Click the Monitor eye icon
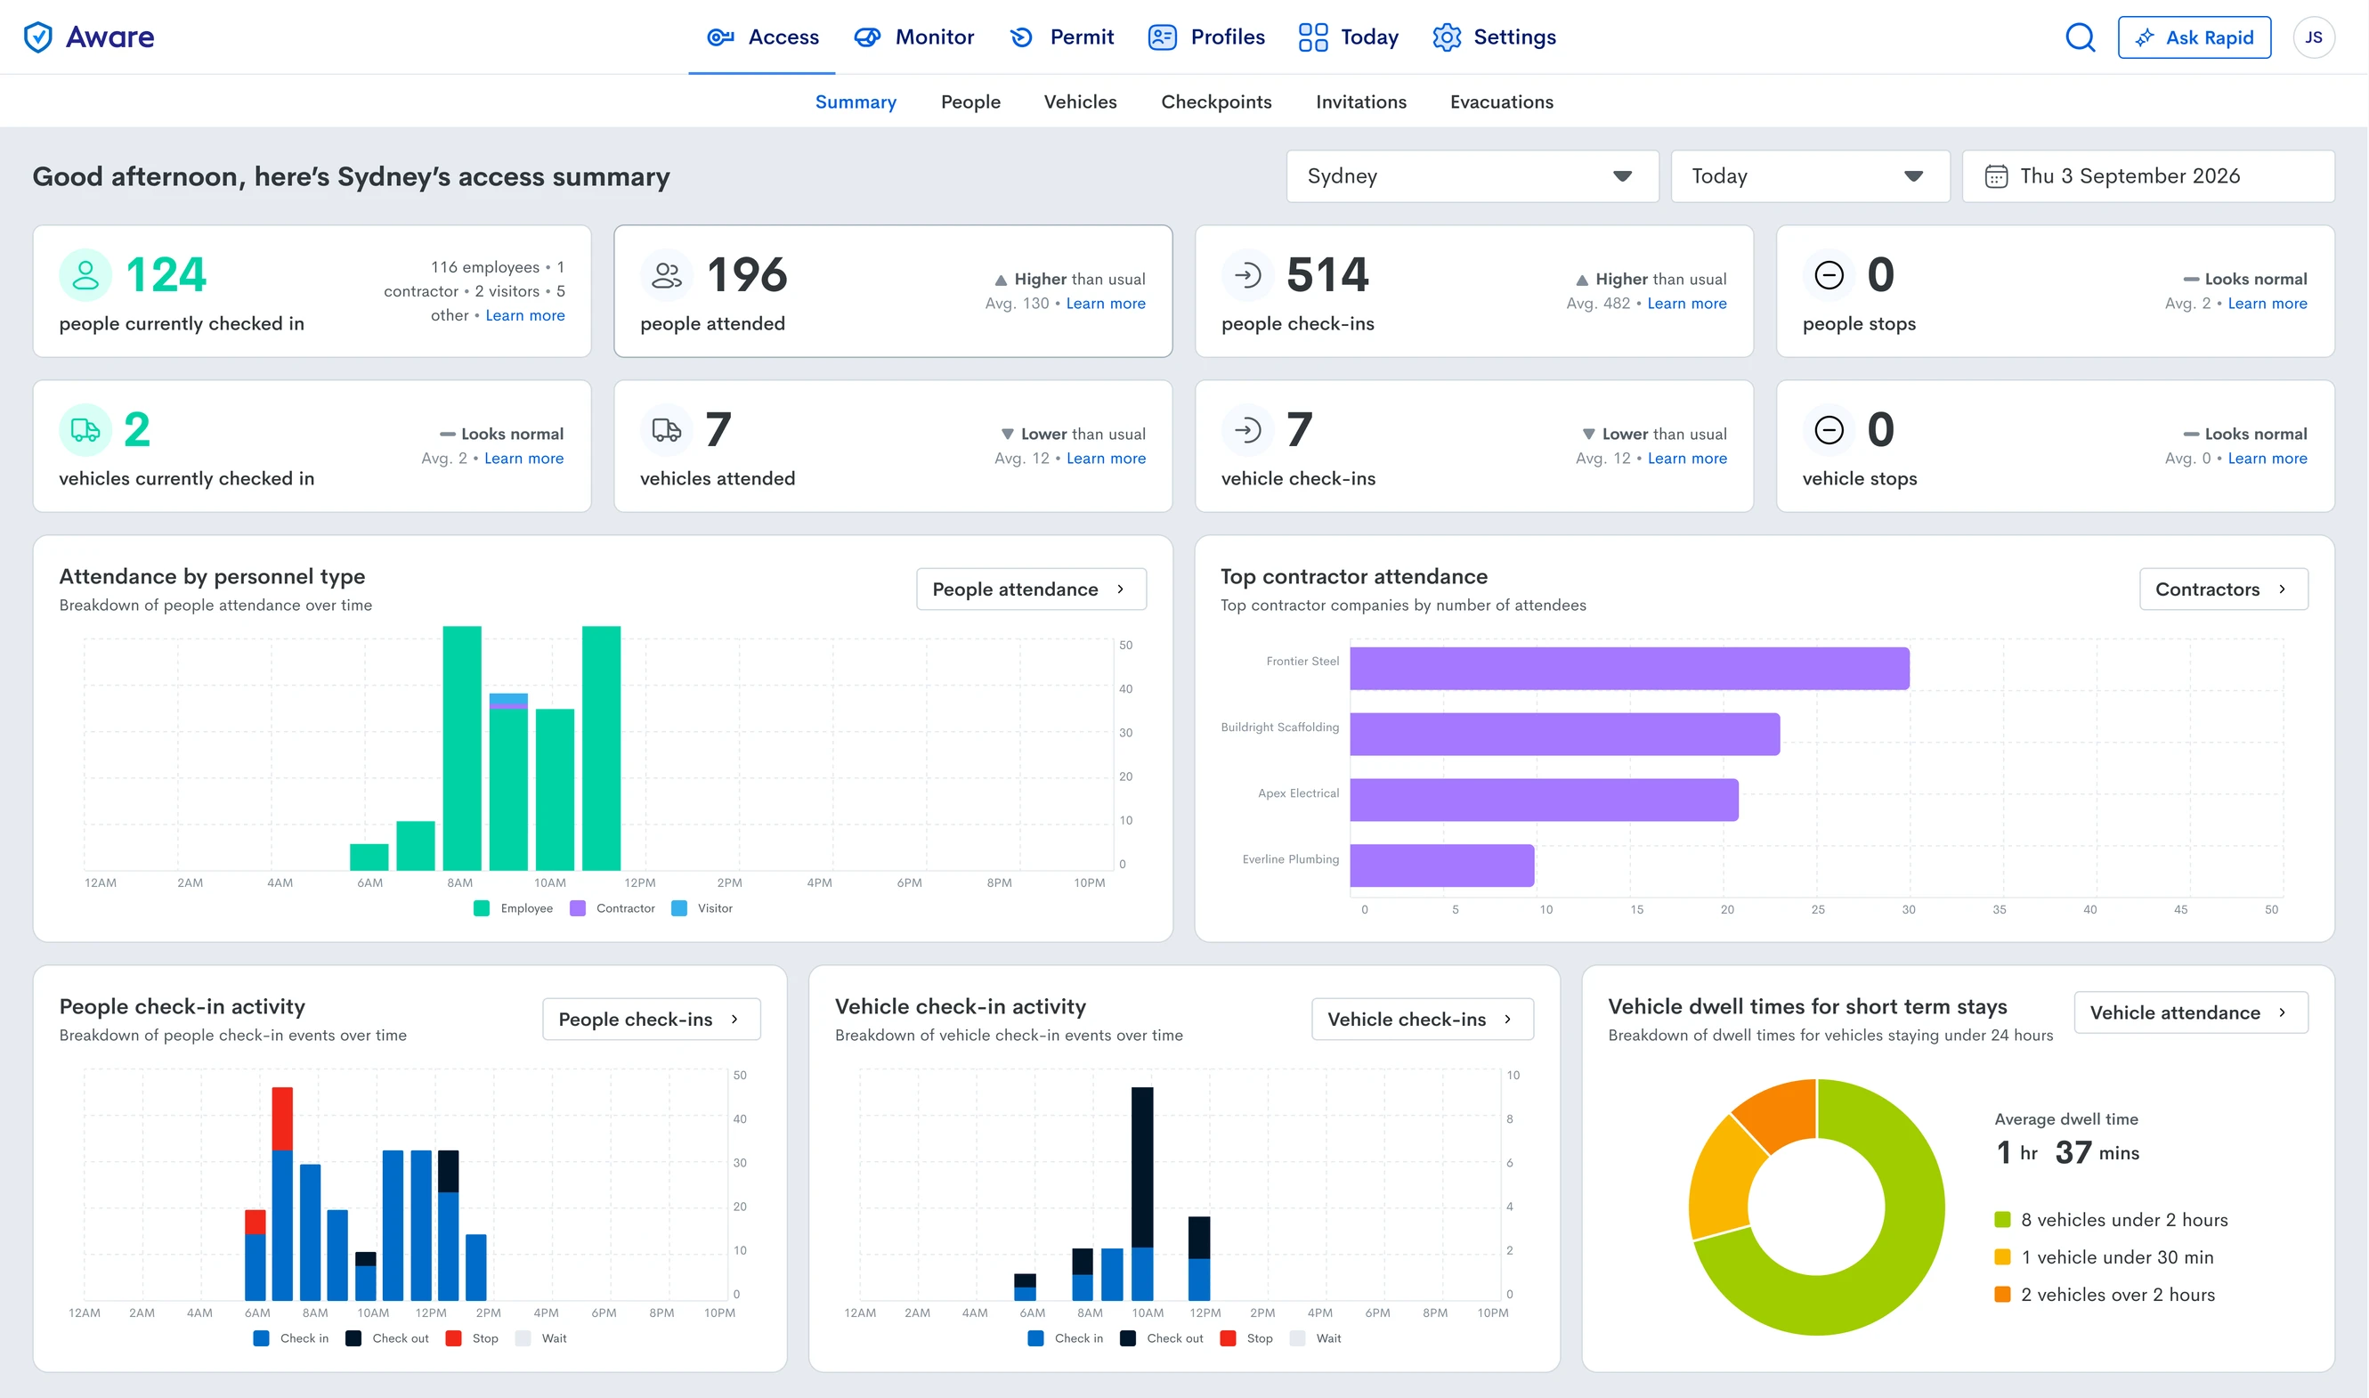2369x1398 pixels. point(867,37)
